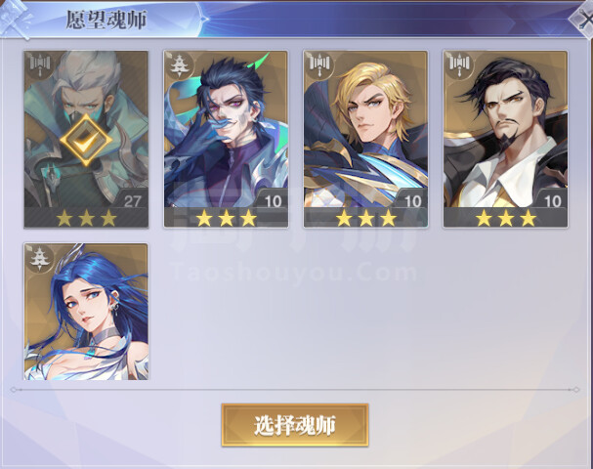Click tower class icon on grinning hero card
The height and width of the screenshot is (469, 593).
(179, 64)
